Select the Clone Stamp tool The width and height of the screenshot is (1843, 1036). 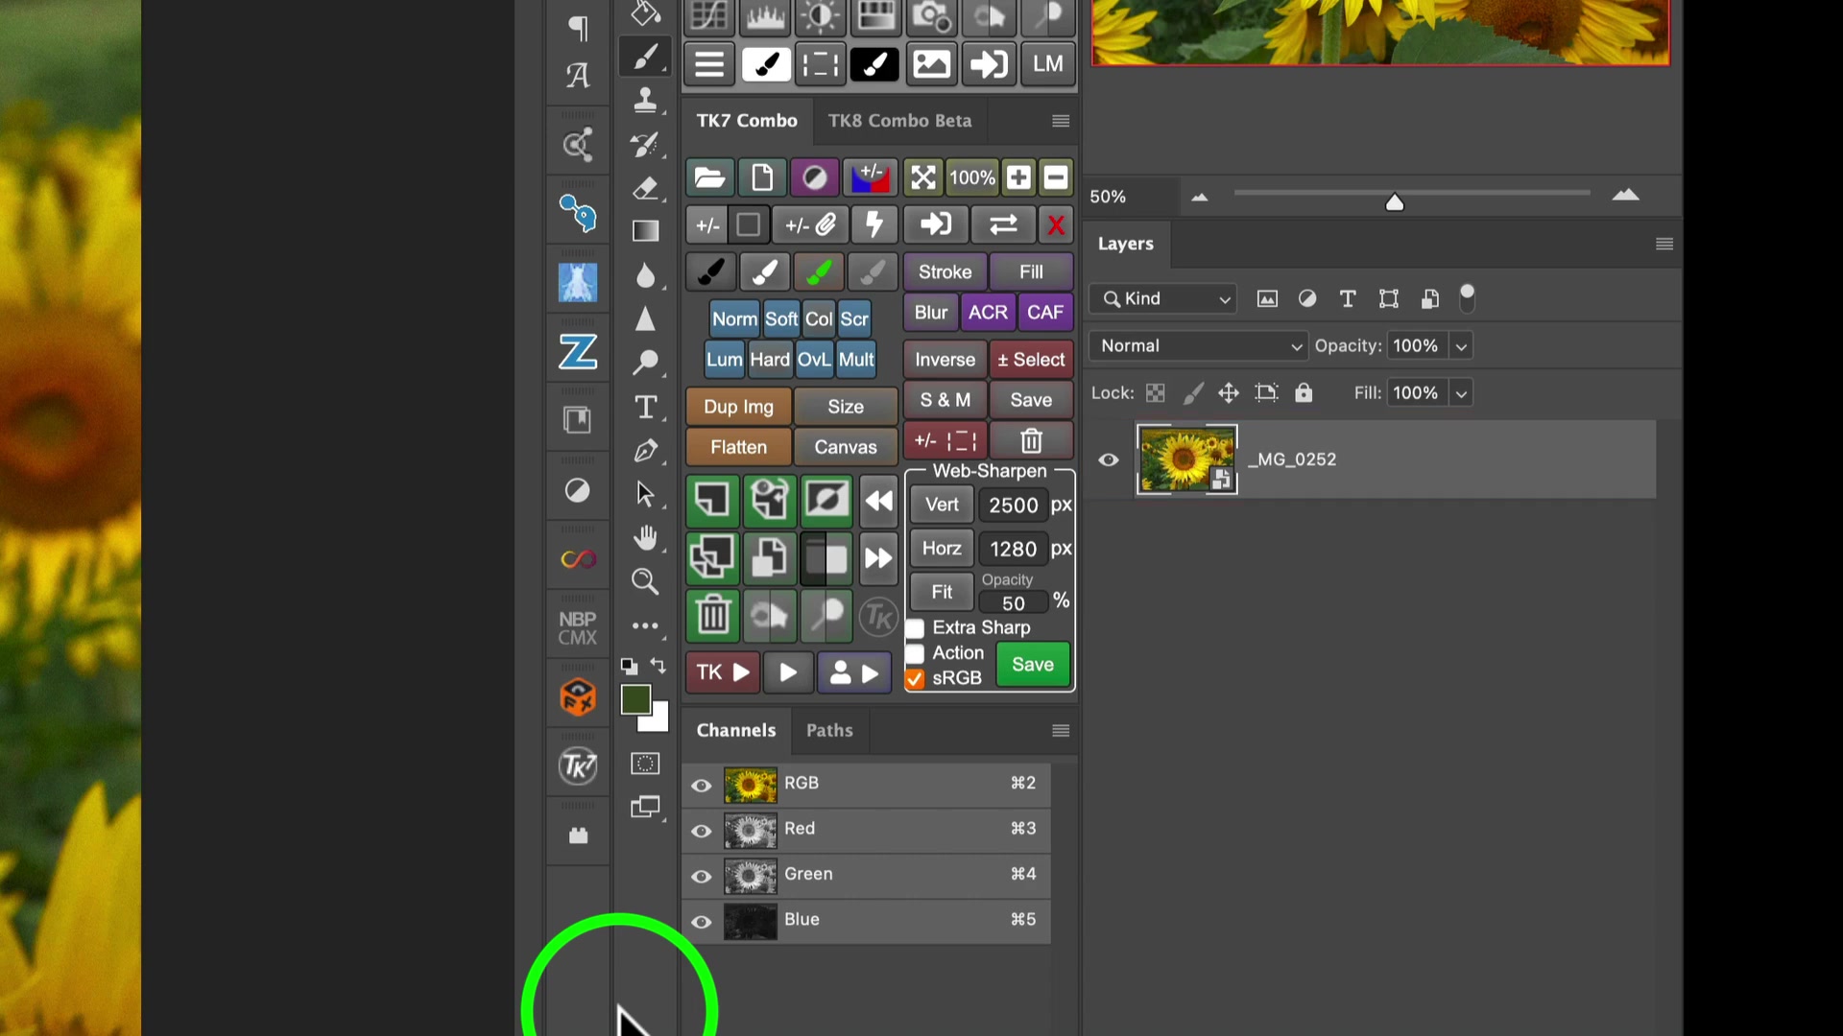coord(645,100)
